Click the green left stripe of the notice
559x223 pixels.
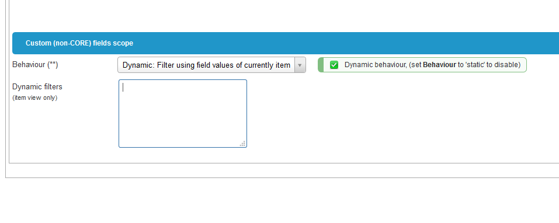(x=321, y=65)
